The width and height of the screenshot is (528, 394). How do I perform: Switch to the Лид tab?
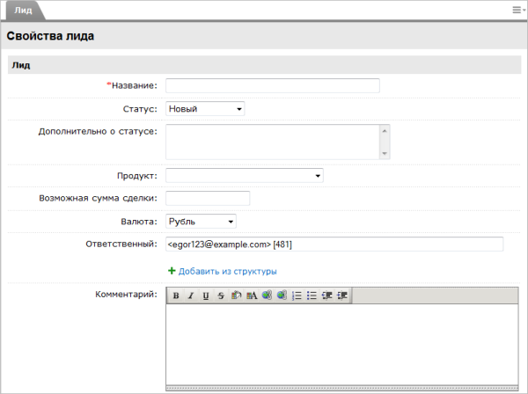coord(23,10)
